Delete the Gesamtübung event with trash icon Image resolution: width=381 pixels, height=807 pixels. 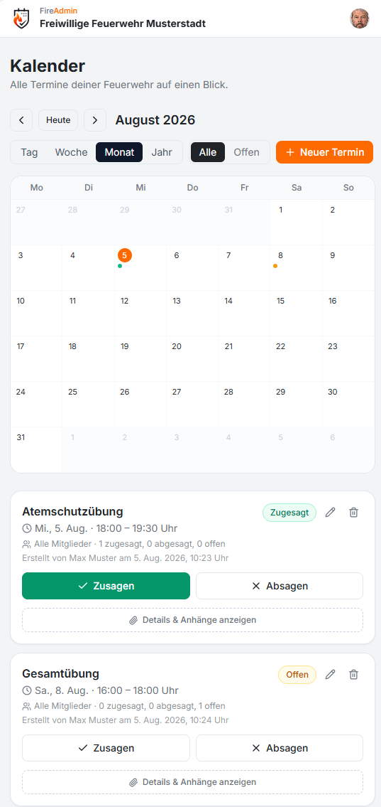[353, 674]
